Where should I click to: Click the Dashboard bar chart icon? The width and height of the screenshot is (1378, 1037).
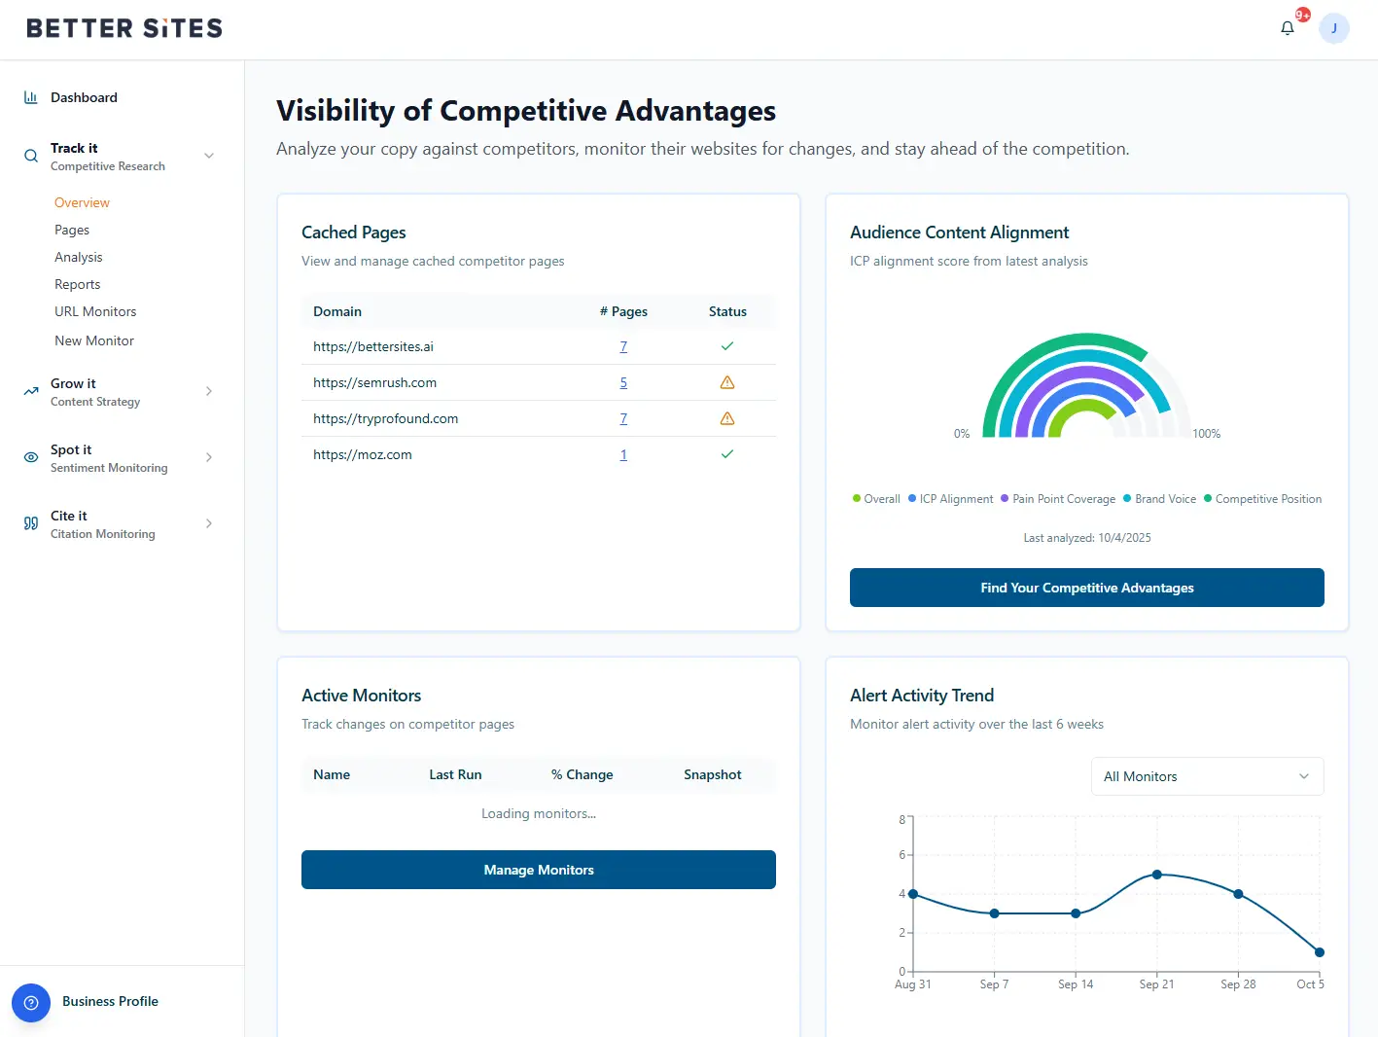pyautogui.click(x=31, y=97)
